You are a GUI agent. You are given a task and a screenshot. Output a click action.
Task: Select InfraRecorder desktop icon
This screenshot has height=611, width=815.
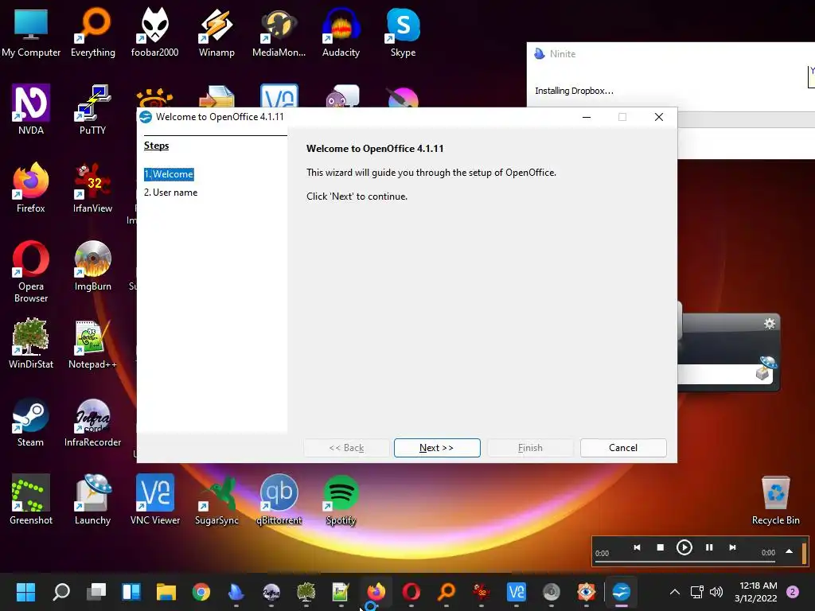92,422
